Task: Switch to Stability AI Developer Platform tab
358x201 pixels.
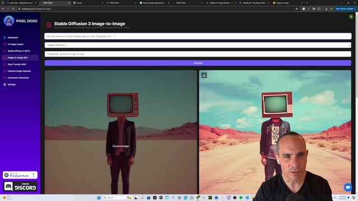Action: [x=254, y=3]
